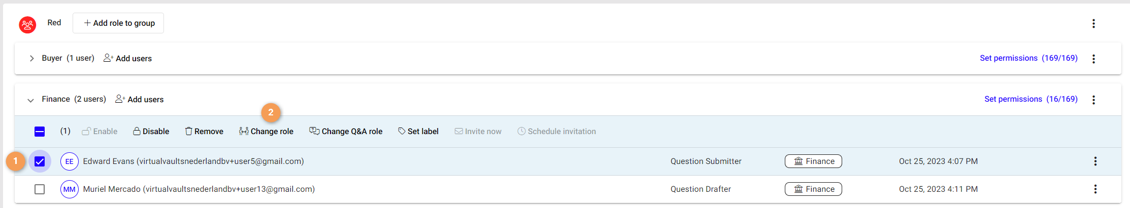Click the EE user avatar
Screen dimensions: 1130x208
click(70, 161)
